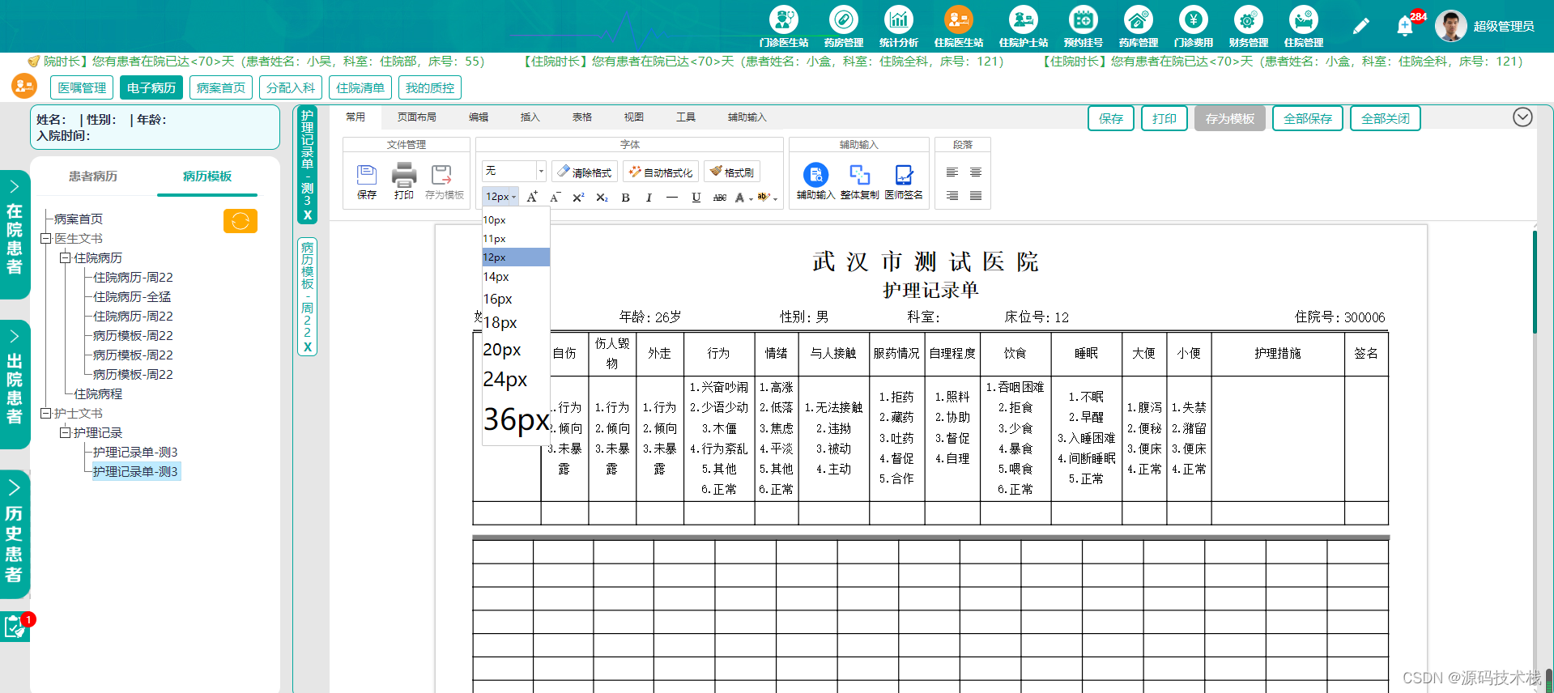Open the 药库管理 drug warehouse module
The width and height of the screenshot is (1554, 693).
point(1138,26)
